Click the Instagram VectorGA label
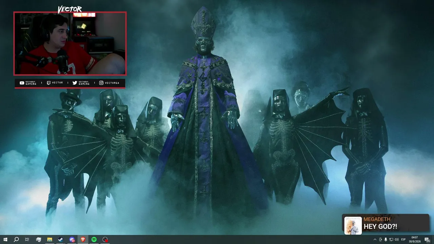Image resolution: width=434 pixels, height=244 pixels. tap(109, 83)
